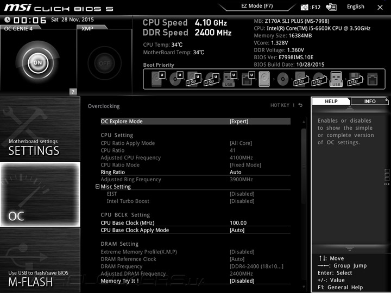
Task: Select the UEFI USB hard disk boot icon
Action: click(x=194, y=79)
